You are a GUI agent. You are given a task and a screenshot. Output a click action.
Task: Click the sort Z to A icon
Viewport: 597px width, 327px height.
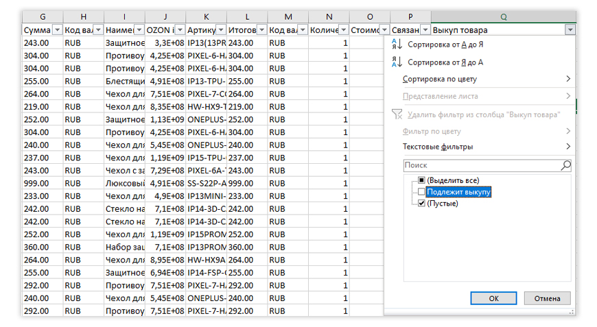pyautogui.click(x=397, y=62)
